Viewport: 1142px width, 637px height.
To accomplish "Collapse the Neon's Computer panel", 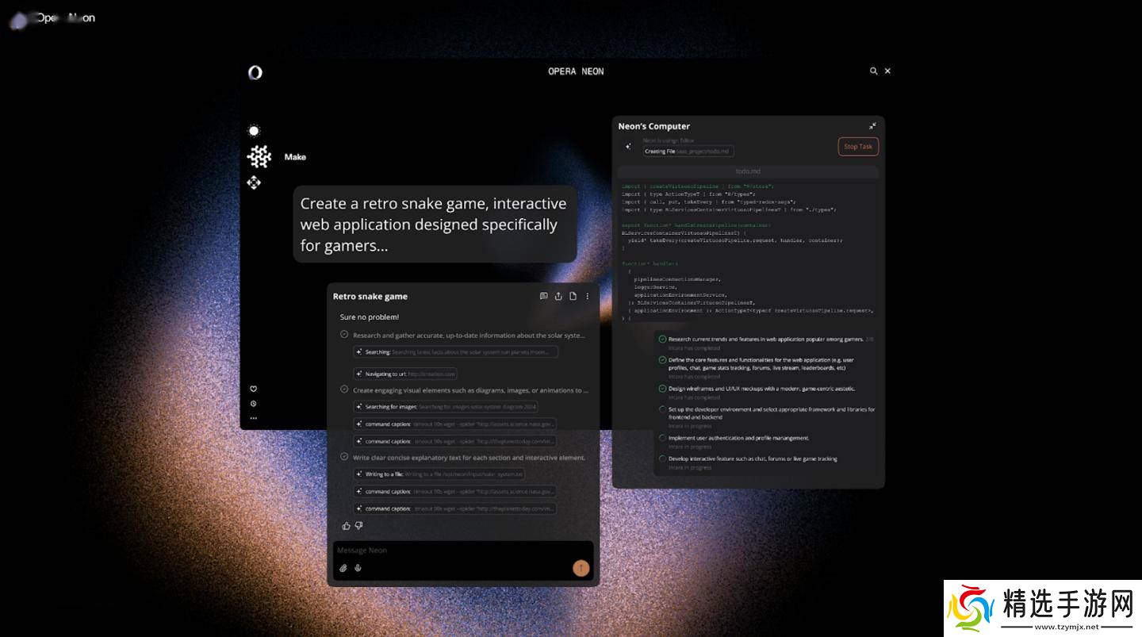I will pyautogui.click(x=872, y=126).
